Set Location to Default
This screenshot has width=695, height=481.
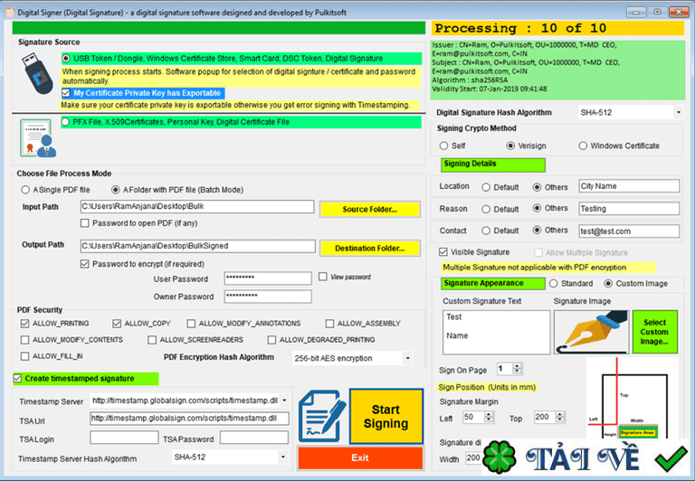(486, 187)
